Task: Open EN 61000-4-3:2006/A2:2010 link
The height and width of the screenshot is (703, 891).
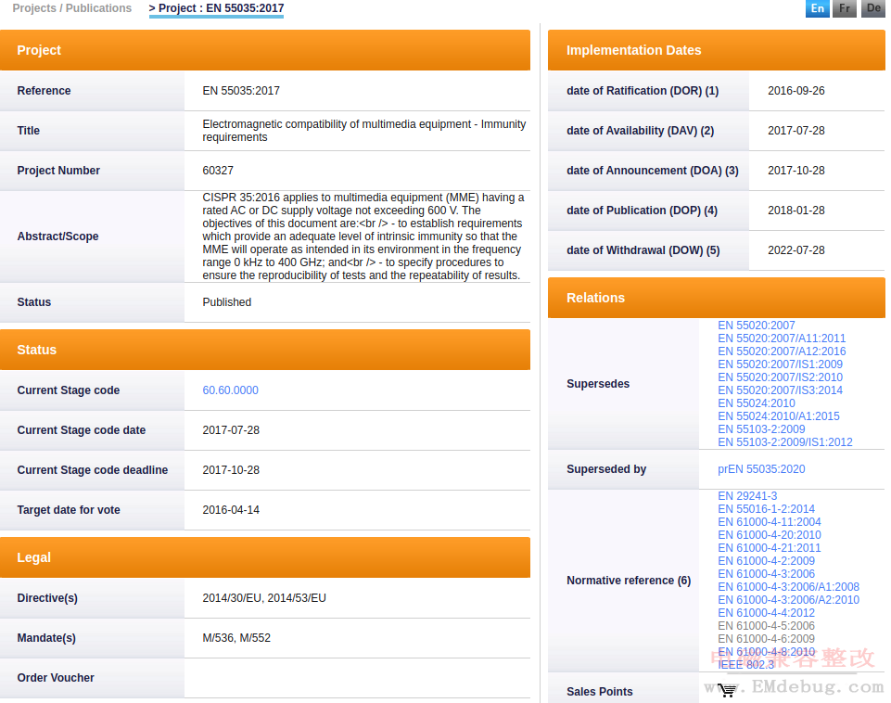Action: pyautogui.click(x=788, y=600)
